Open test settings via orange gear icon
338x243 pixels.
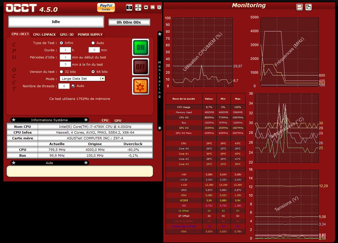pyautogui.click(x=141, y=86)
